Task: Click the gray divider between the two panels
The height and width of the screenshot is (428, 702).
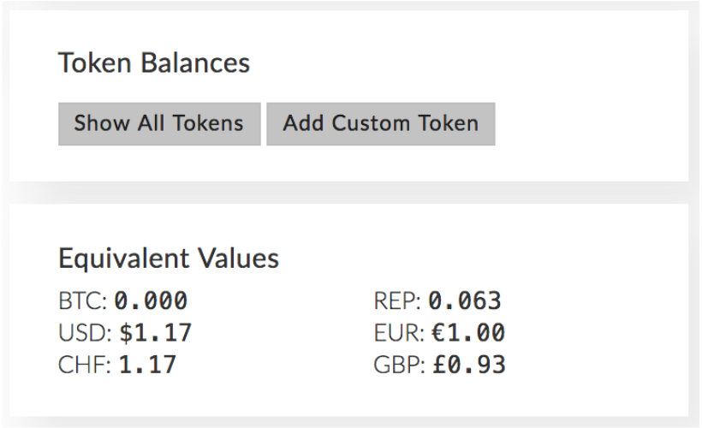Action: point(351,193)
